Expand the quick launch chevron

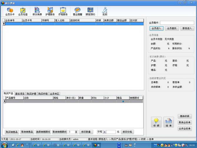point(27,144)
